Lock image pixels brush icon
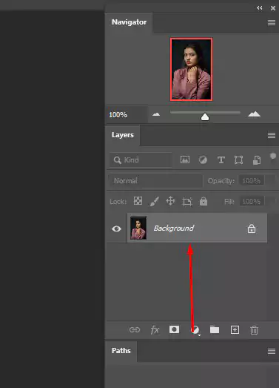The image size is (279, 388). pos(154,202)
